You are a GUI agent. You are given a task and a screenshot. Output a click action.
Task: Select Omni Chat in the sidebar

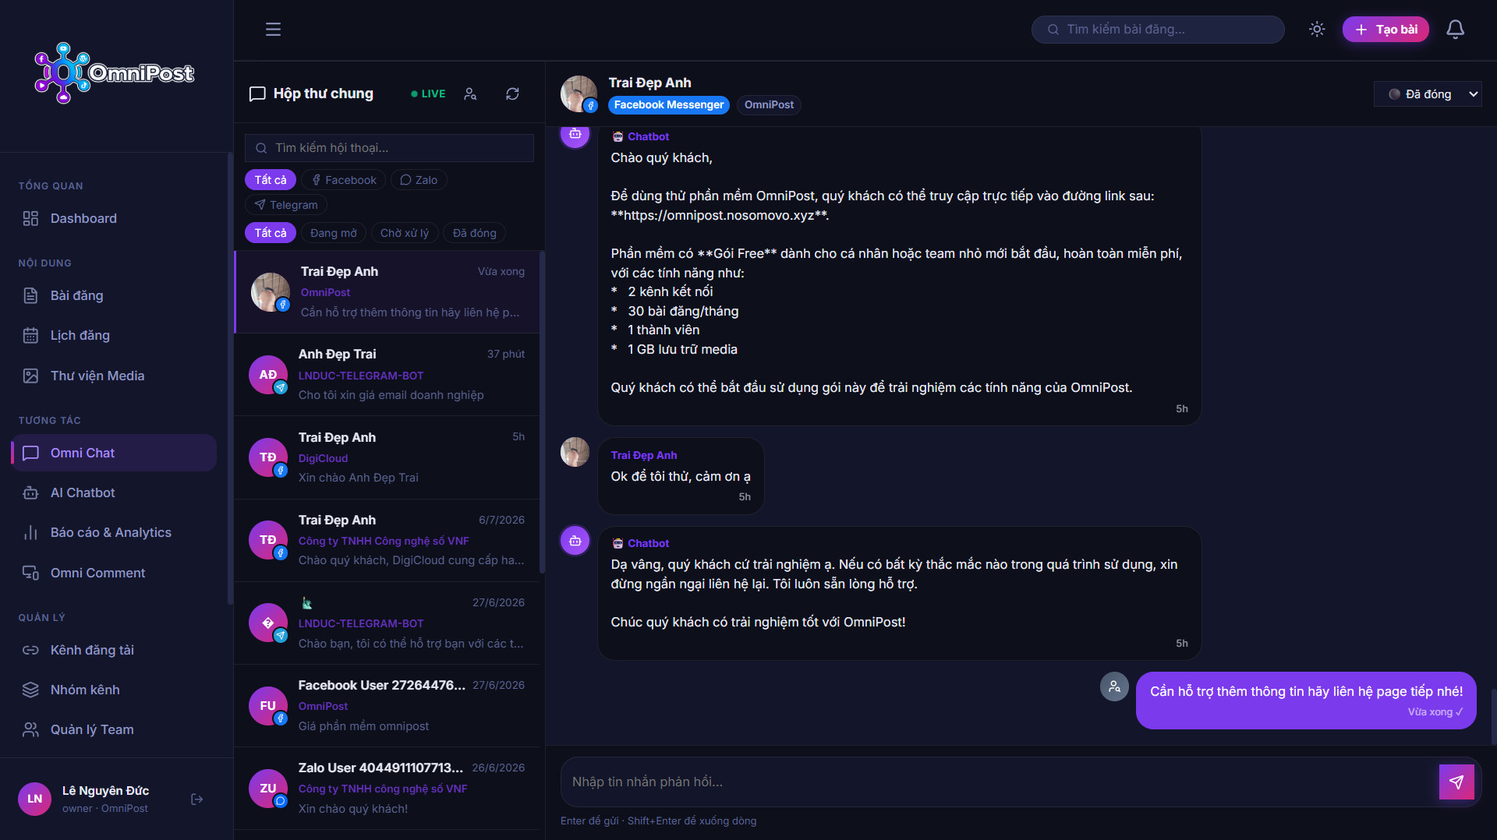[114, 454]
